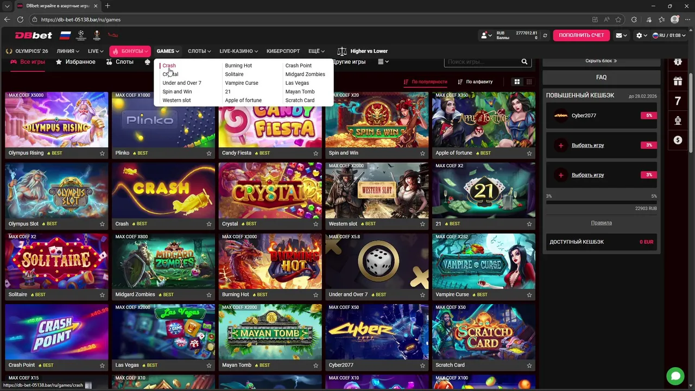Favorite the Apple of fortune game
This screenshot has width=695, height=391.
(x=529, y=153)
